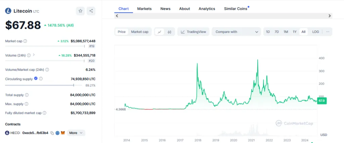Click the volume rank #20 badge
The height and width of the screenshot is (143, 344).
coord(92,61)
